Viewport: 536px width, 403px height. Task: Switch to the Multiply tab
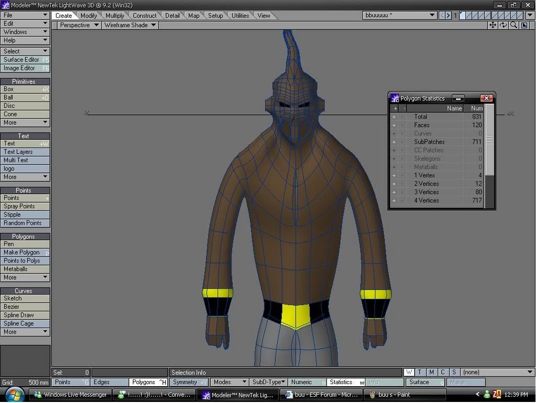(x=115, y=16)
